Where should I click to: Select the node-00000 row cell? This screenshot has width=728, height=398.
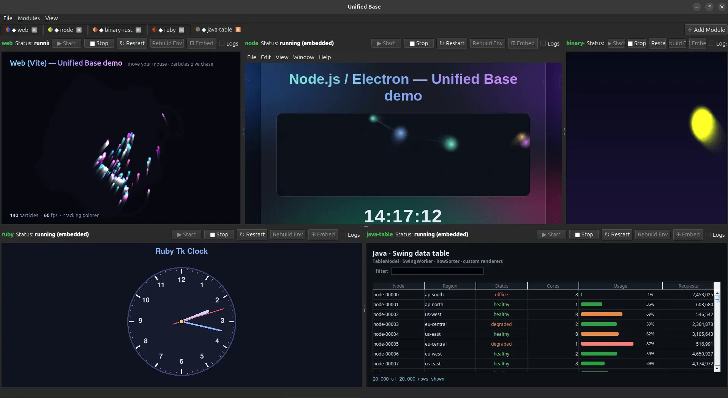[x=399, y=295]
